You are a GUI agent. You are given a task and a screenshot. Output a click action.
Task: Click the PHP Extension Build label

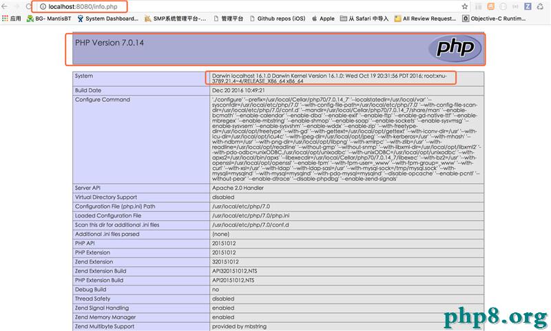click(99, 280)
